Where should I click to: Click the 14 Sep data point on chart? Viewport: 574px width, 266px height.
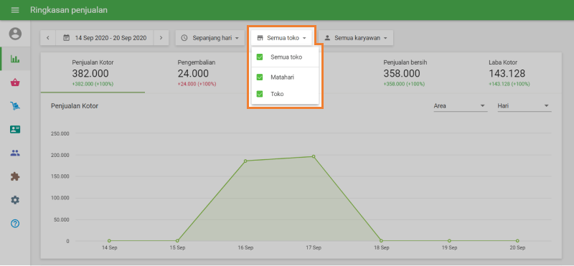point(109,241)
